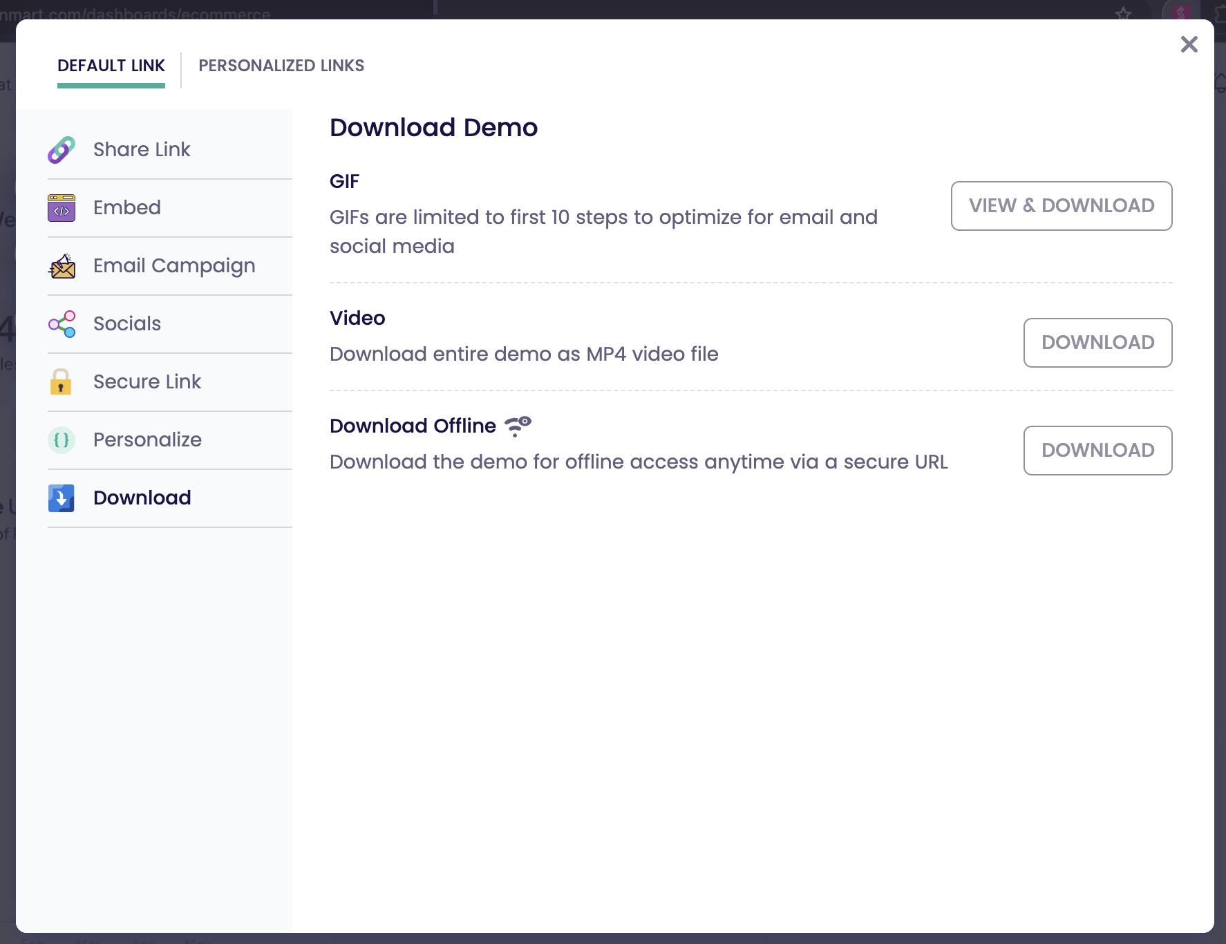Close the share dialog with X
1226x944 pixels.
pyautogui.click(x=1189, y=44)
